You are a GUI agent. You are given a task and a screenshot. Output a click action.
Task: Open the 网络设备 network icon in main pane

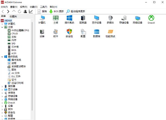138,20
